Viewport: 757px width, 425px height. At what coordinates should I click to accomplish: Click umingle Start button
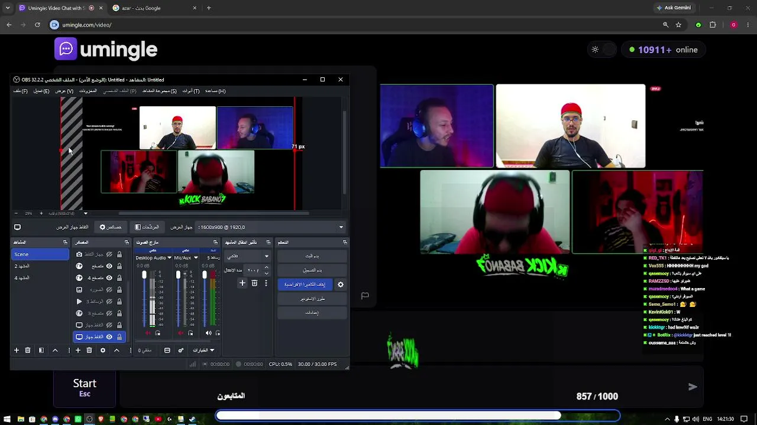click(85, 387)
